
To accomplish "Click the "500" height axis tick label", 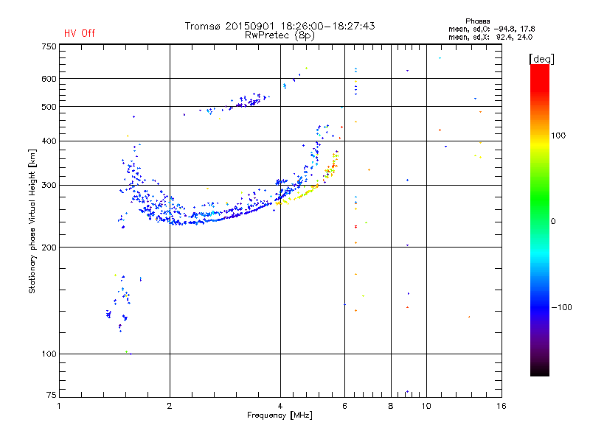I will click(x=49, y=107).
